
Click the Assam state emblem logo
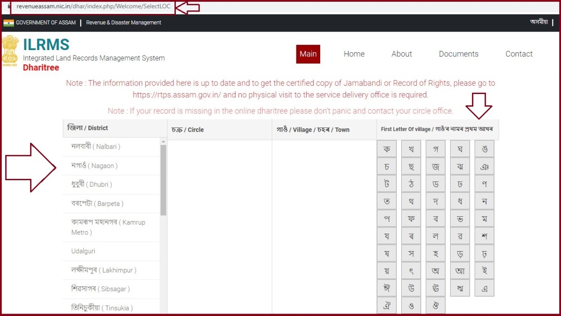tap(11, 50)
